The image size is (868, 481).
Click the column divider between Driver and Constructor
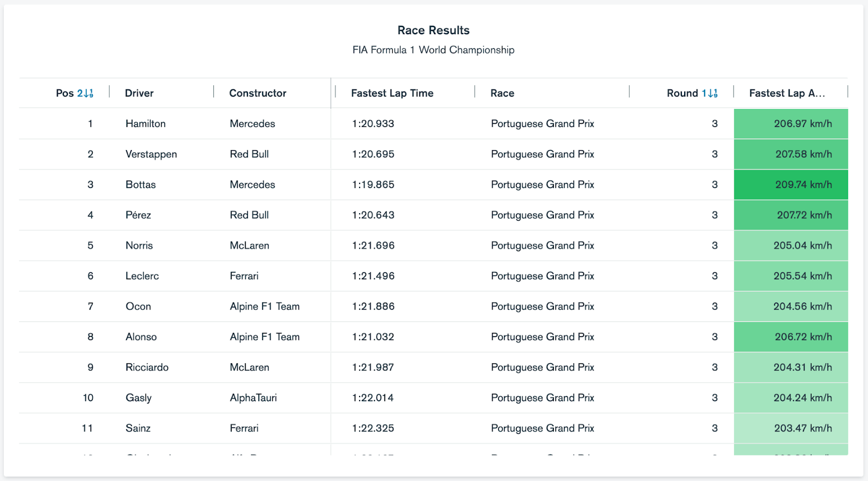click(214, 92)
